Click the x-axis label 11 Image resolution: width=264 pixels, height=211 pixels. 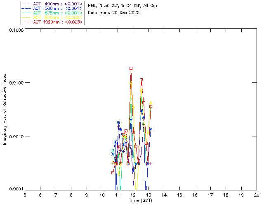(118, 195)
